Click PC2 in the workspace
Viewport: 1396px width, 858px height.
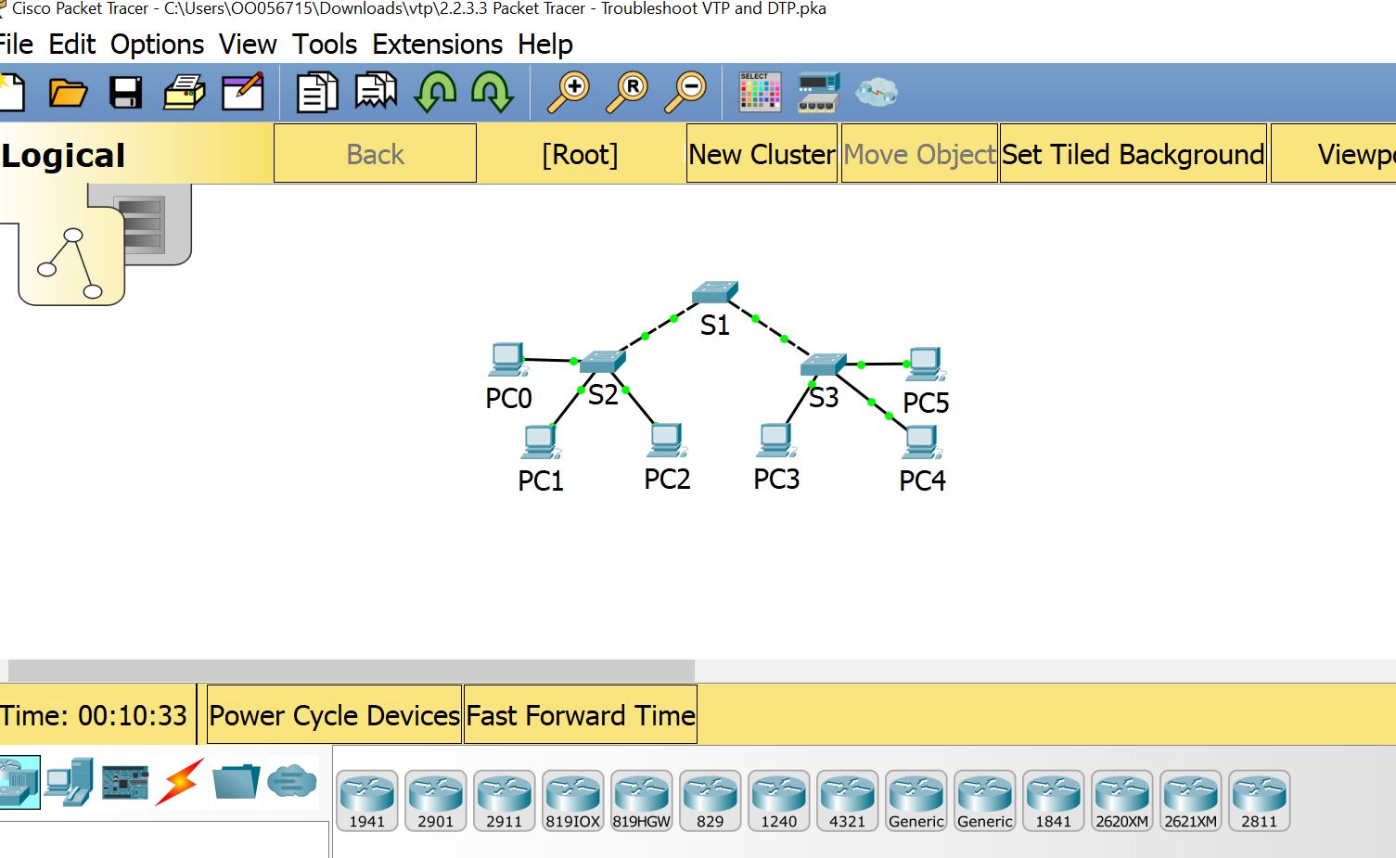tap(667, 440)
